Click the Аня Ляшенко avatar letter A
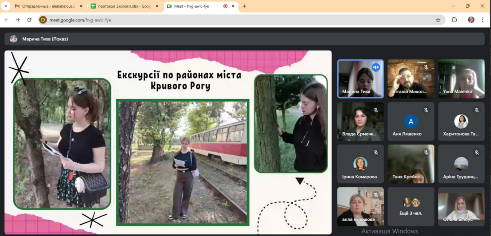The image size is (491, 236). [x=411, y=122]
